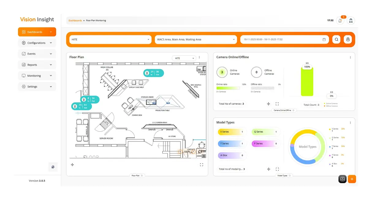The height and width of the screenshot is (200, 372).
Task: Click the move handle icon in the Floor Plan card
Action: click(72, 165)
